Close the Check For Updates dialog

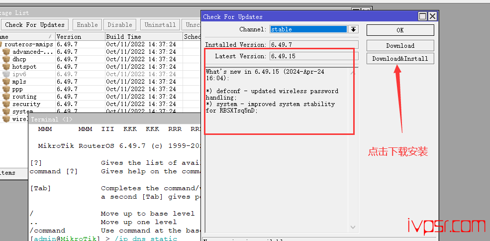click(x=432, y=16)
